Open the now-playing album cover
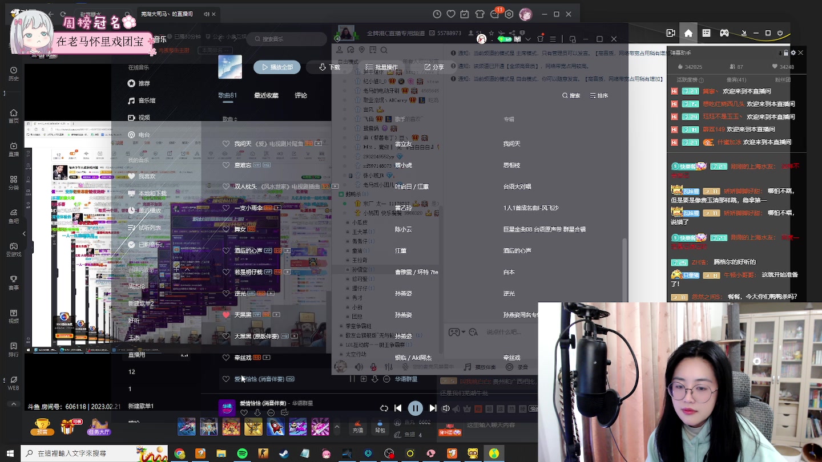This screenshot has width=822, height=462. click(227, 408)
